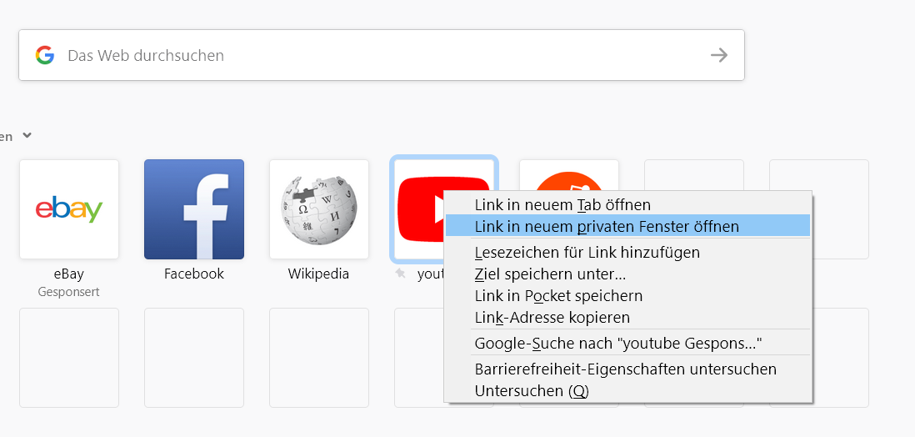Choose "Untersuchen (Q)" from context menu
Image resolution: width=915 pixels, height=437 pixels.
[x=532, y=390]
